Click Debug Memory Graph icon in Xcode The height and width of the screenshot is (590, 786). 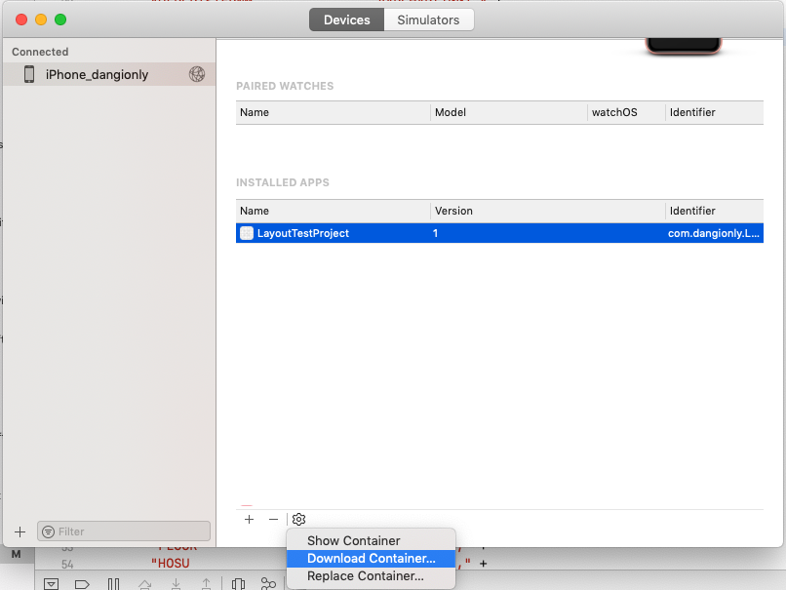269,584
